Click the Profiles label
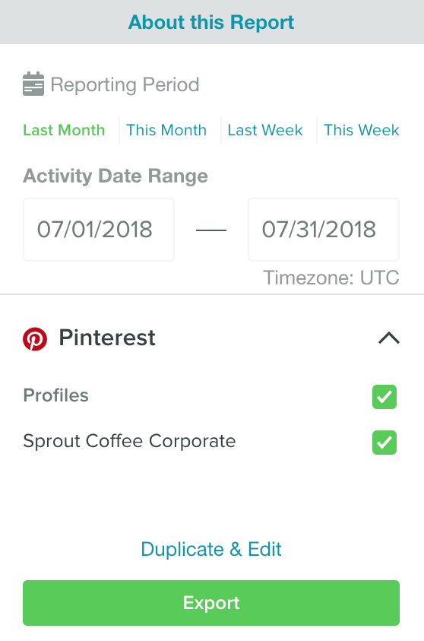This screenshot has height=641, width=424. 56,395
